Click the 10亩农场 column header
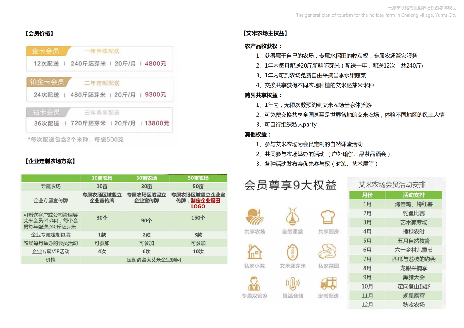 tap(102, 178)
